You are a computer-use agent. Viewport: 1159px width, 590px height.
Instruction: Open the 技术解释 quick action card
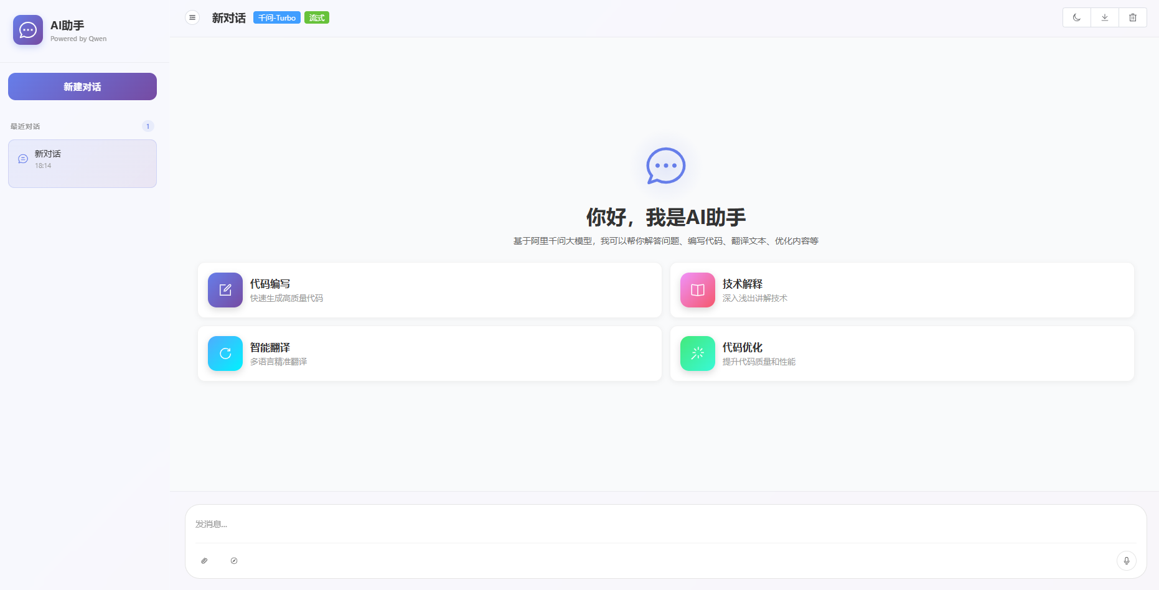902,290
